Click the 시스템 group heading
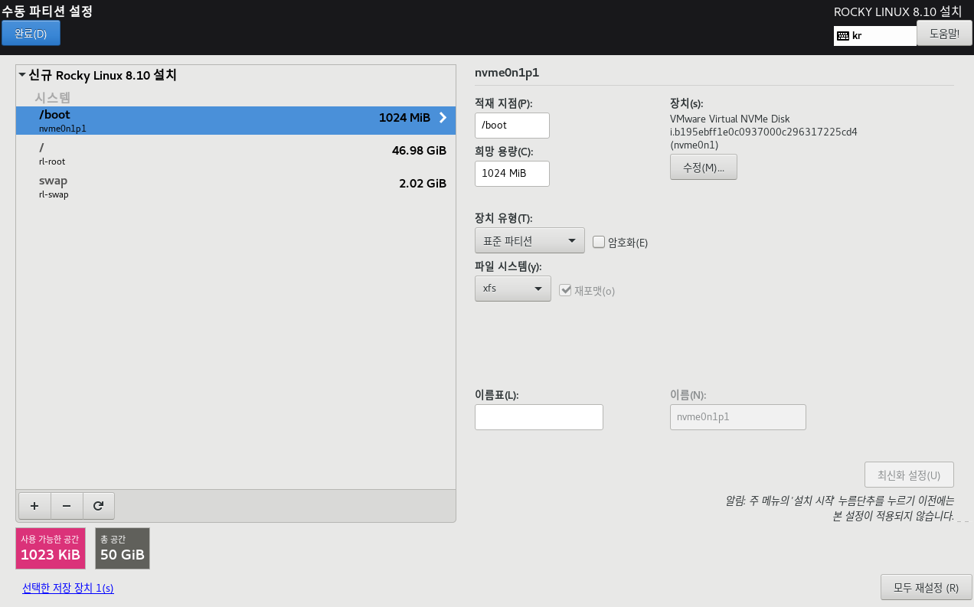This screenshot has width=974, height=607. click(x=53, y=97)
